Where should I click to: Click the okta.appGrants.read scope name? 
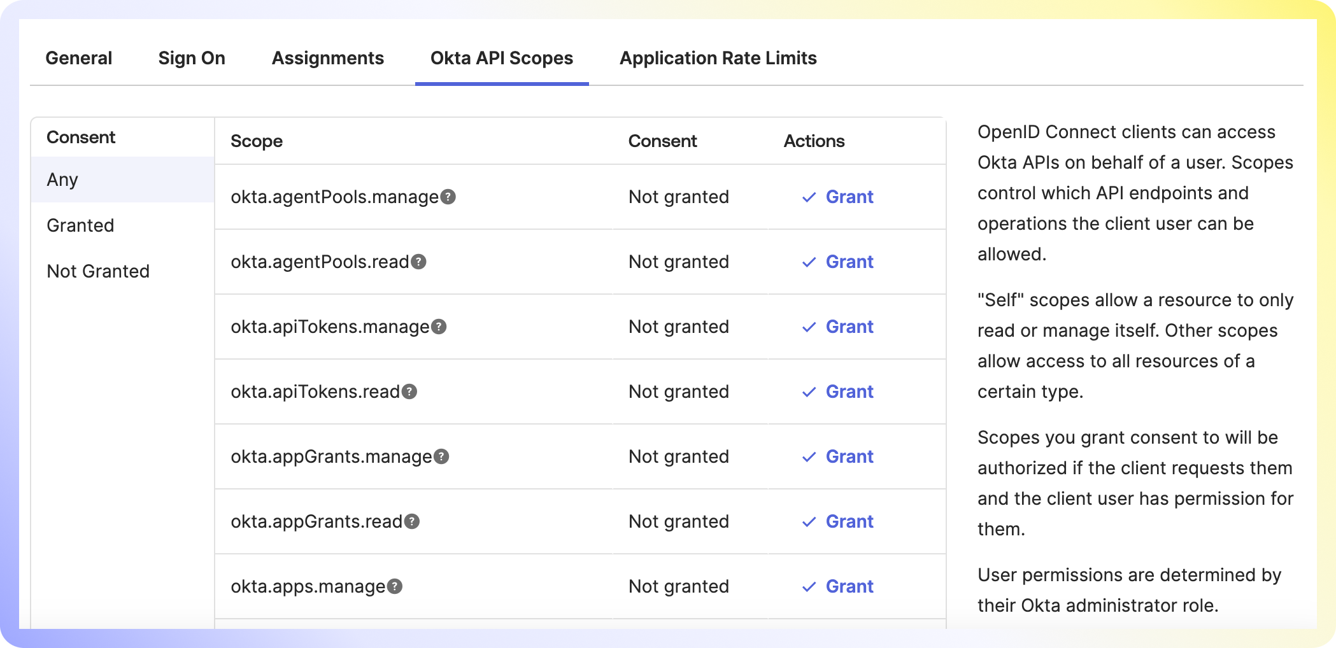click(x=316, y=522)
